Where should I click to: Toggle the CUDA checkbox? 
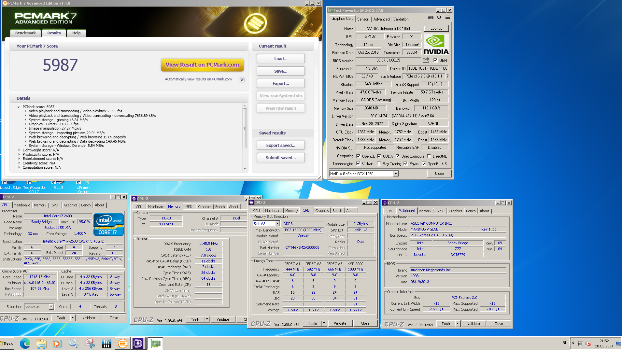379,156
